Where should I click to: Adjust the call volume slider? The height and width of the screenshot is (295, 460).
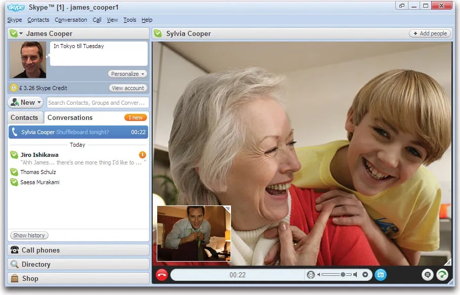pos(343,275)
